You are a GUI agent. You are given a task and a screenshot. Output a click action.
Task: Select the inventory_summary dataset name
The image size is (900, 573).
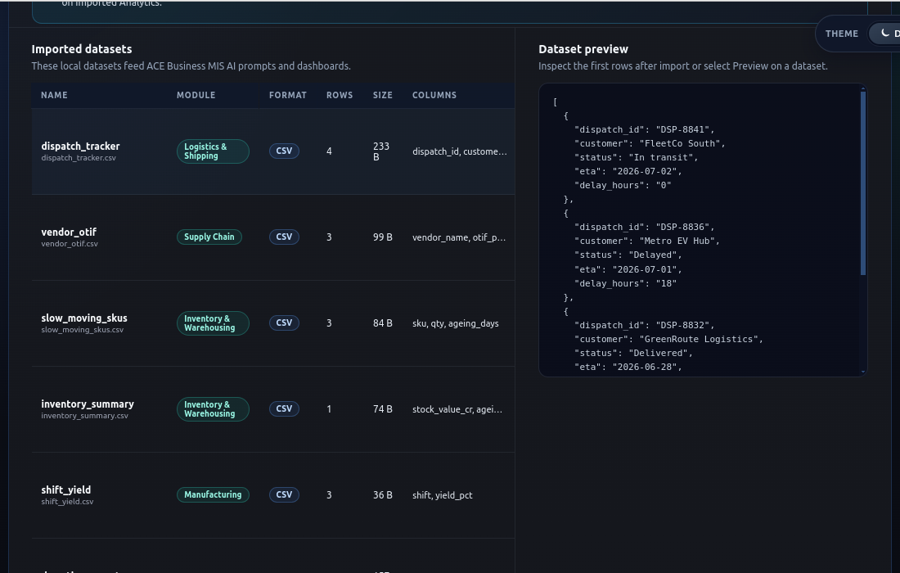(x=88, y=404)
